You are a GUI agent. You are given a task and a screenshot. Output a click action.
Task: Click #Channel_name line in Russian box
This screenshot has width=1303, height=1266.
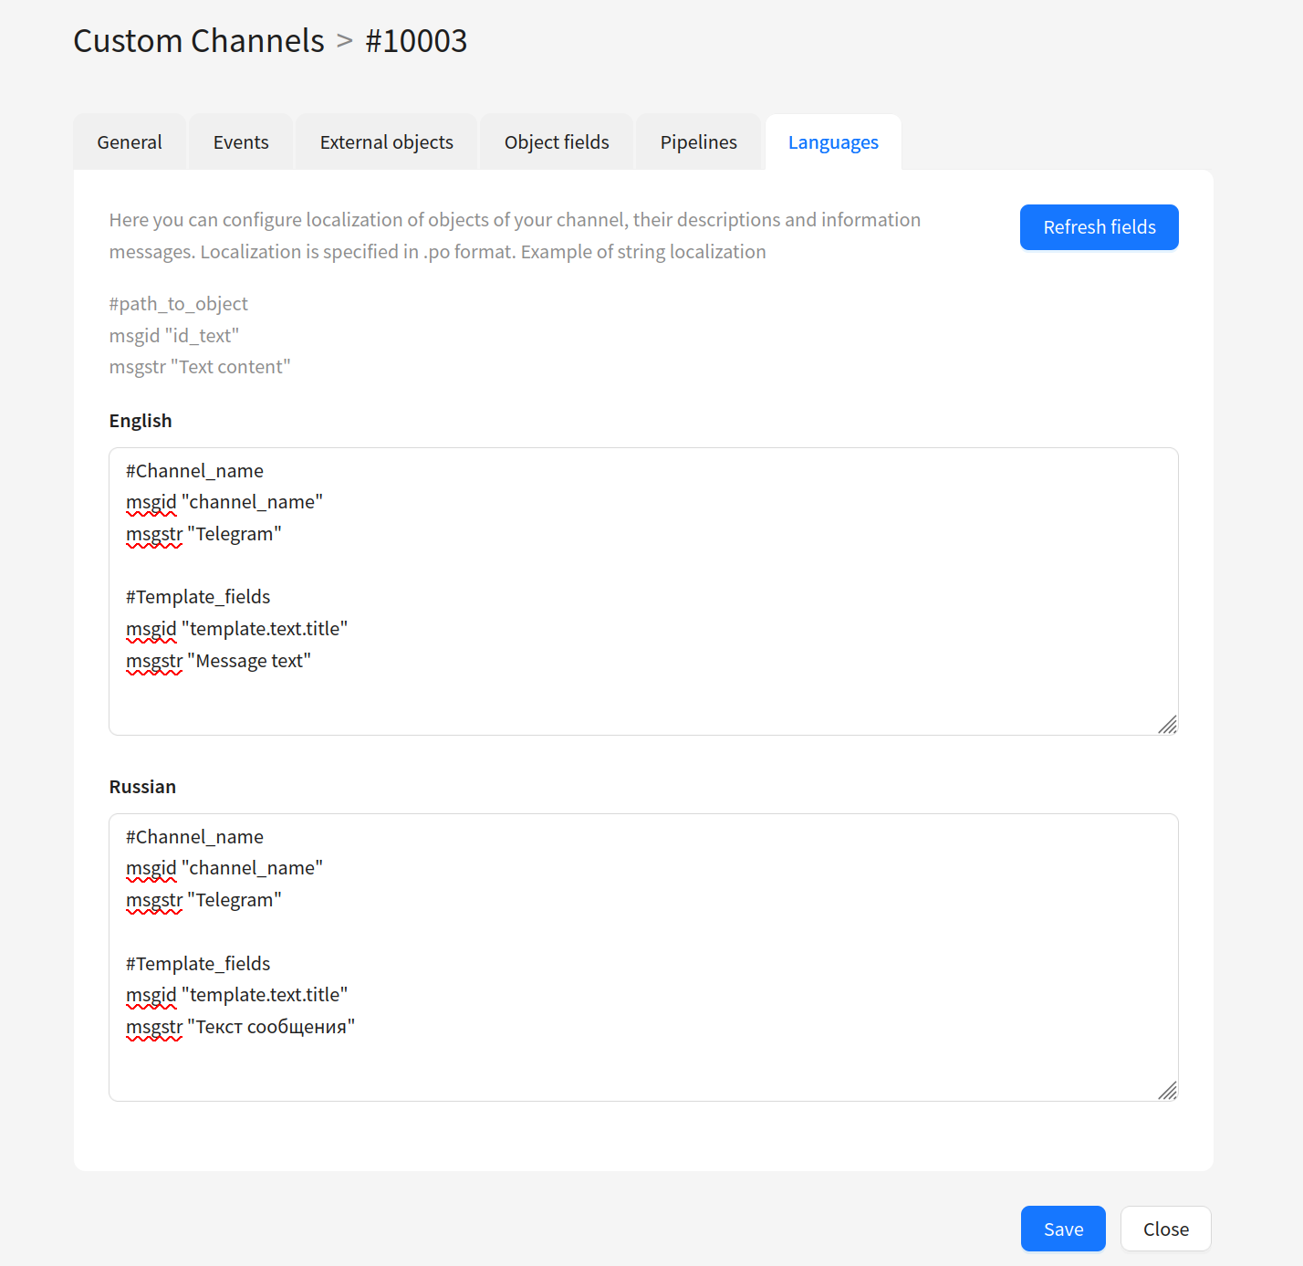click(x=194, y=837)
